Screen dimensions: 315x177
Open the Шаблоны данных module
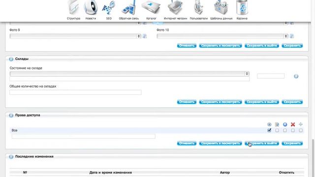coord(221,10)
